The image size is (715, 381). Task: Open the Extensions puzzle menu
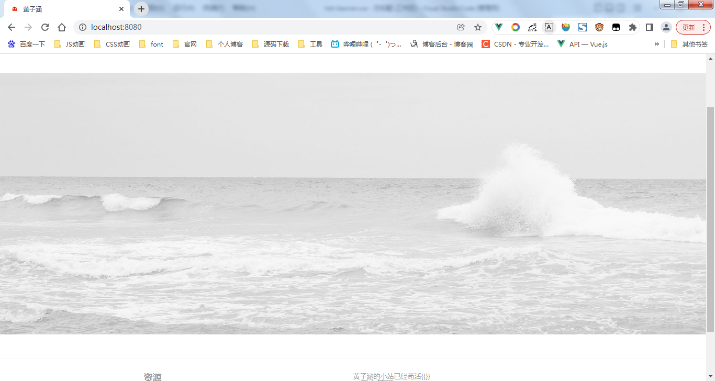tap(633, 27)
